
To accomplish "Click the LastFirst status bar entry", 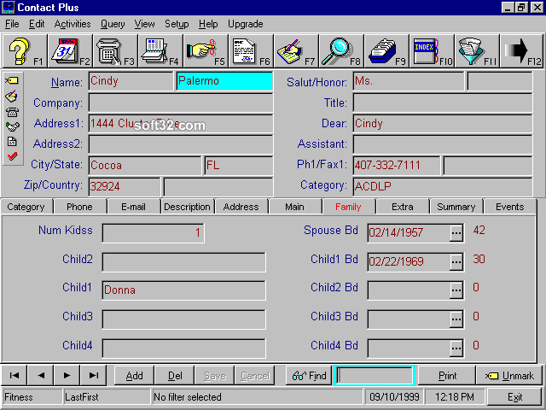I will point(107,396).
